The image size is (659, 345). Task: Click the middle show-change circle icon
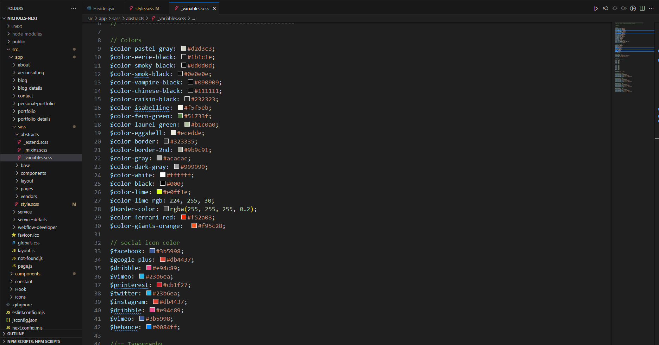point(615,8)
